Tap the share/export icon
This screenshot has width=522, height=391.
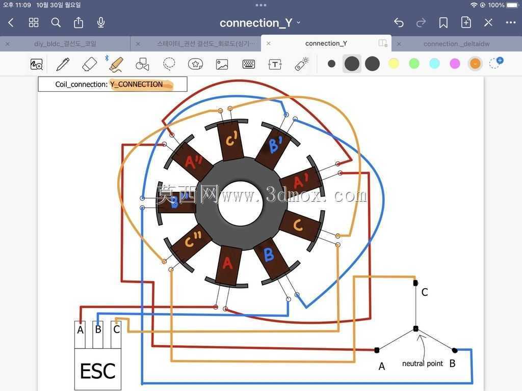point(79,22)
